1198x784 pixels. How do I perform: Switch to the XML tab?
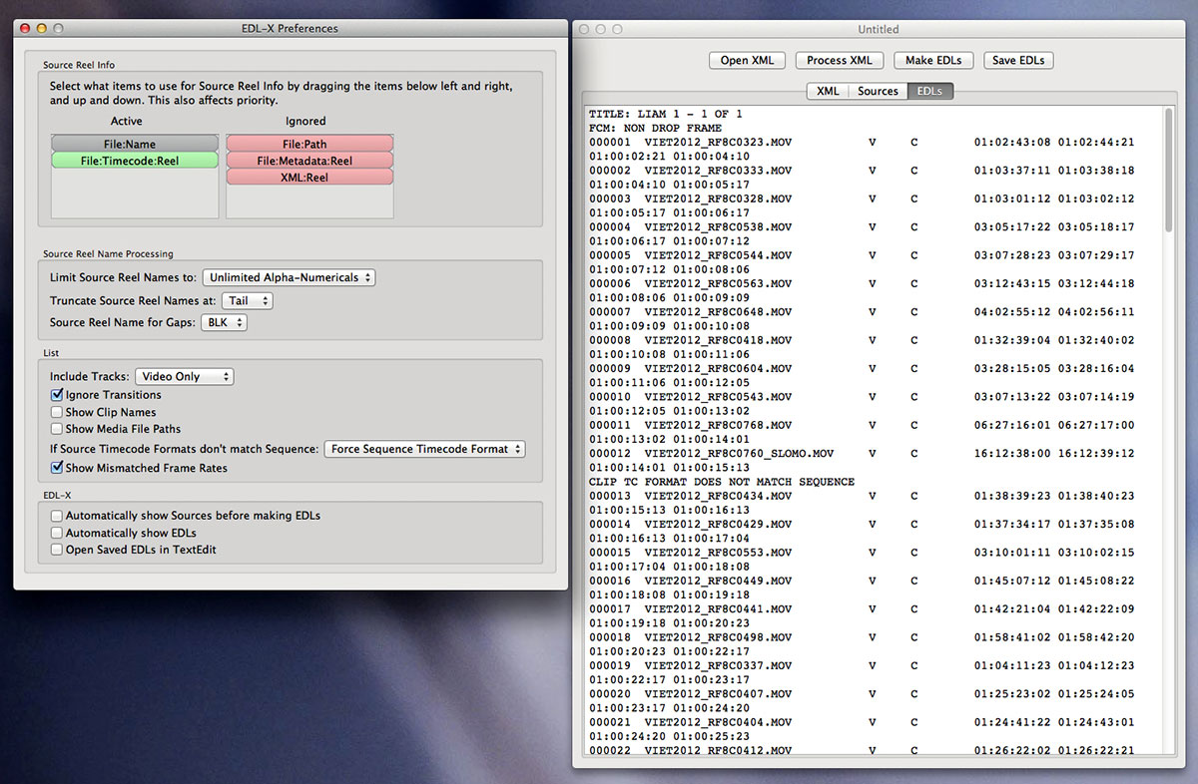point(828,91)
